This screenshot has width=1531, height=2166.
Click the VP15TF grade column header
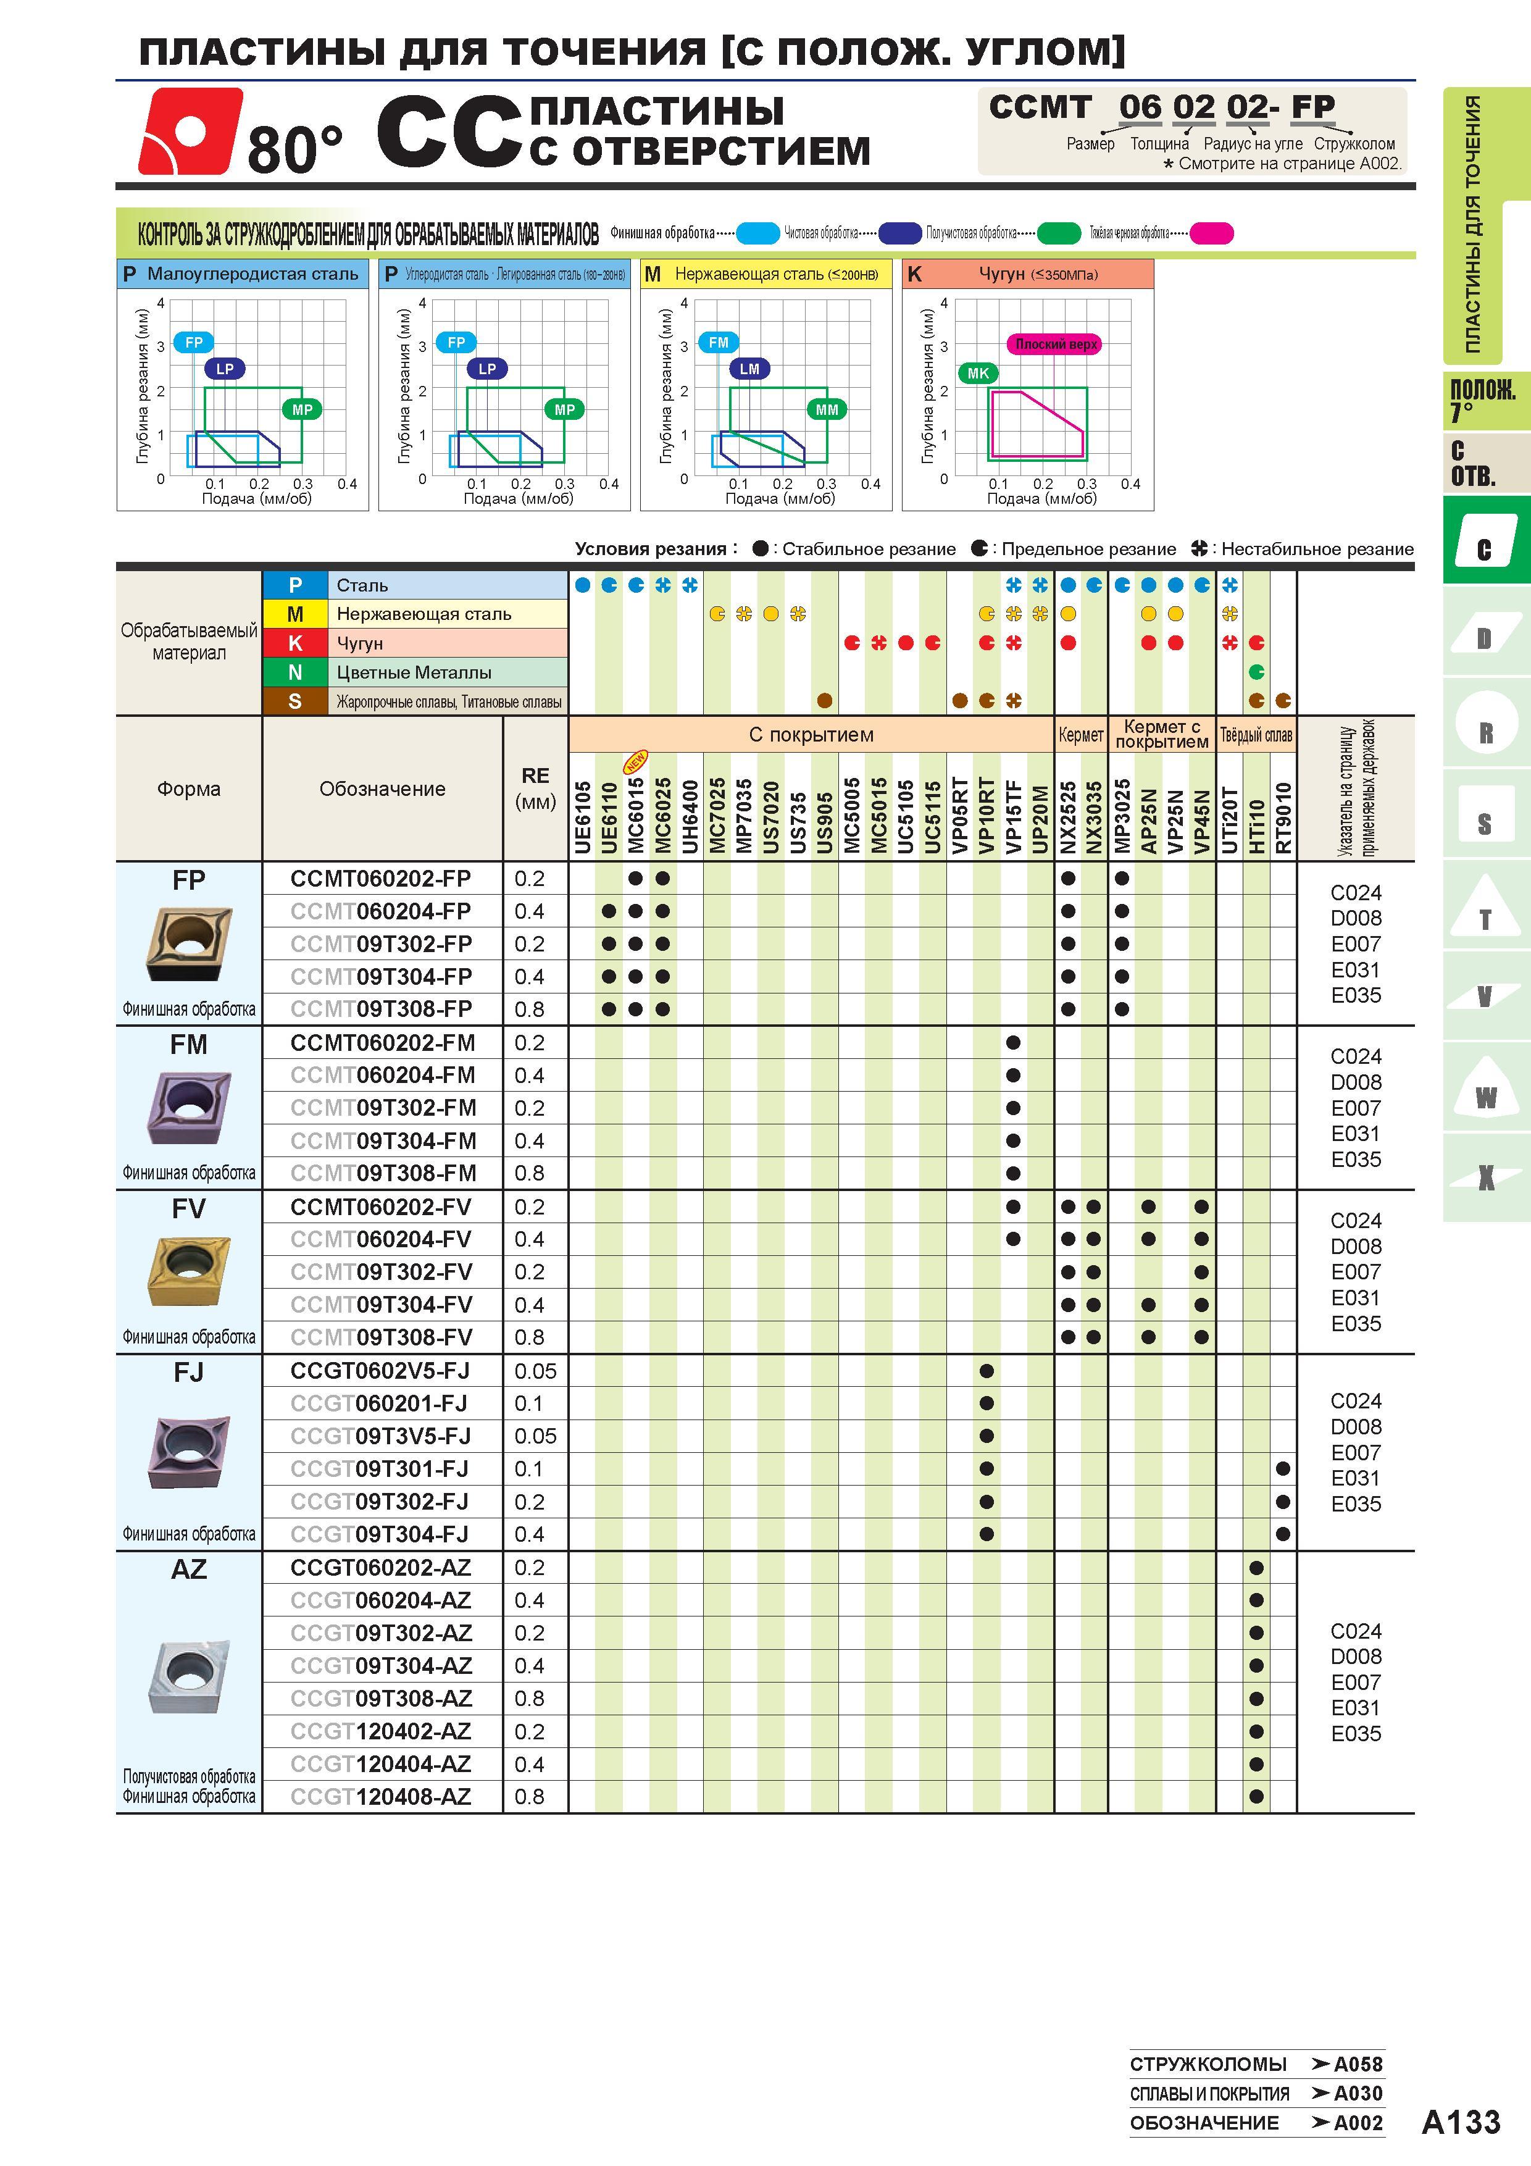(1013, 817)
